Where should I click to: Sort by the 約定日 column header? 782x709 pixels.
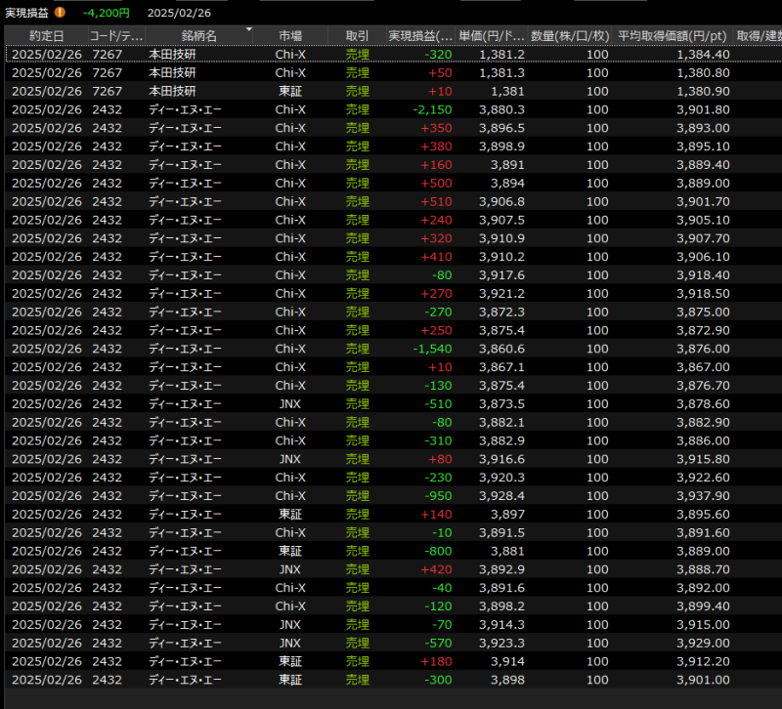click(x=46, y=36)
